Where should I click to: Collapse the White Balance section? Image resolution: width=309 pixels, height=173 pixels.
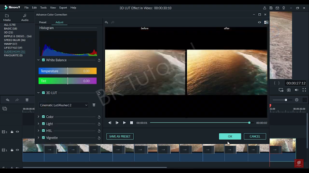click(39, 60)
